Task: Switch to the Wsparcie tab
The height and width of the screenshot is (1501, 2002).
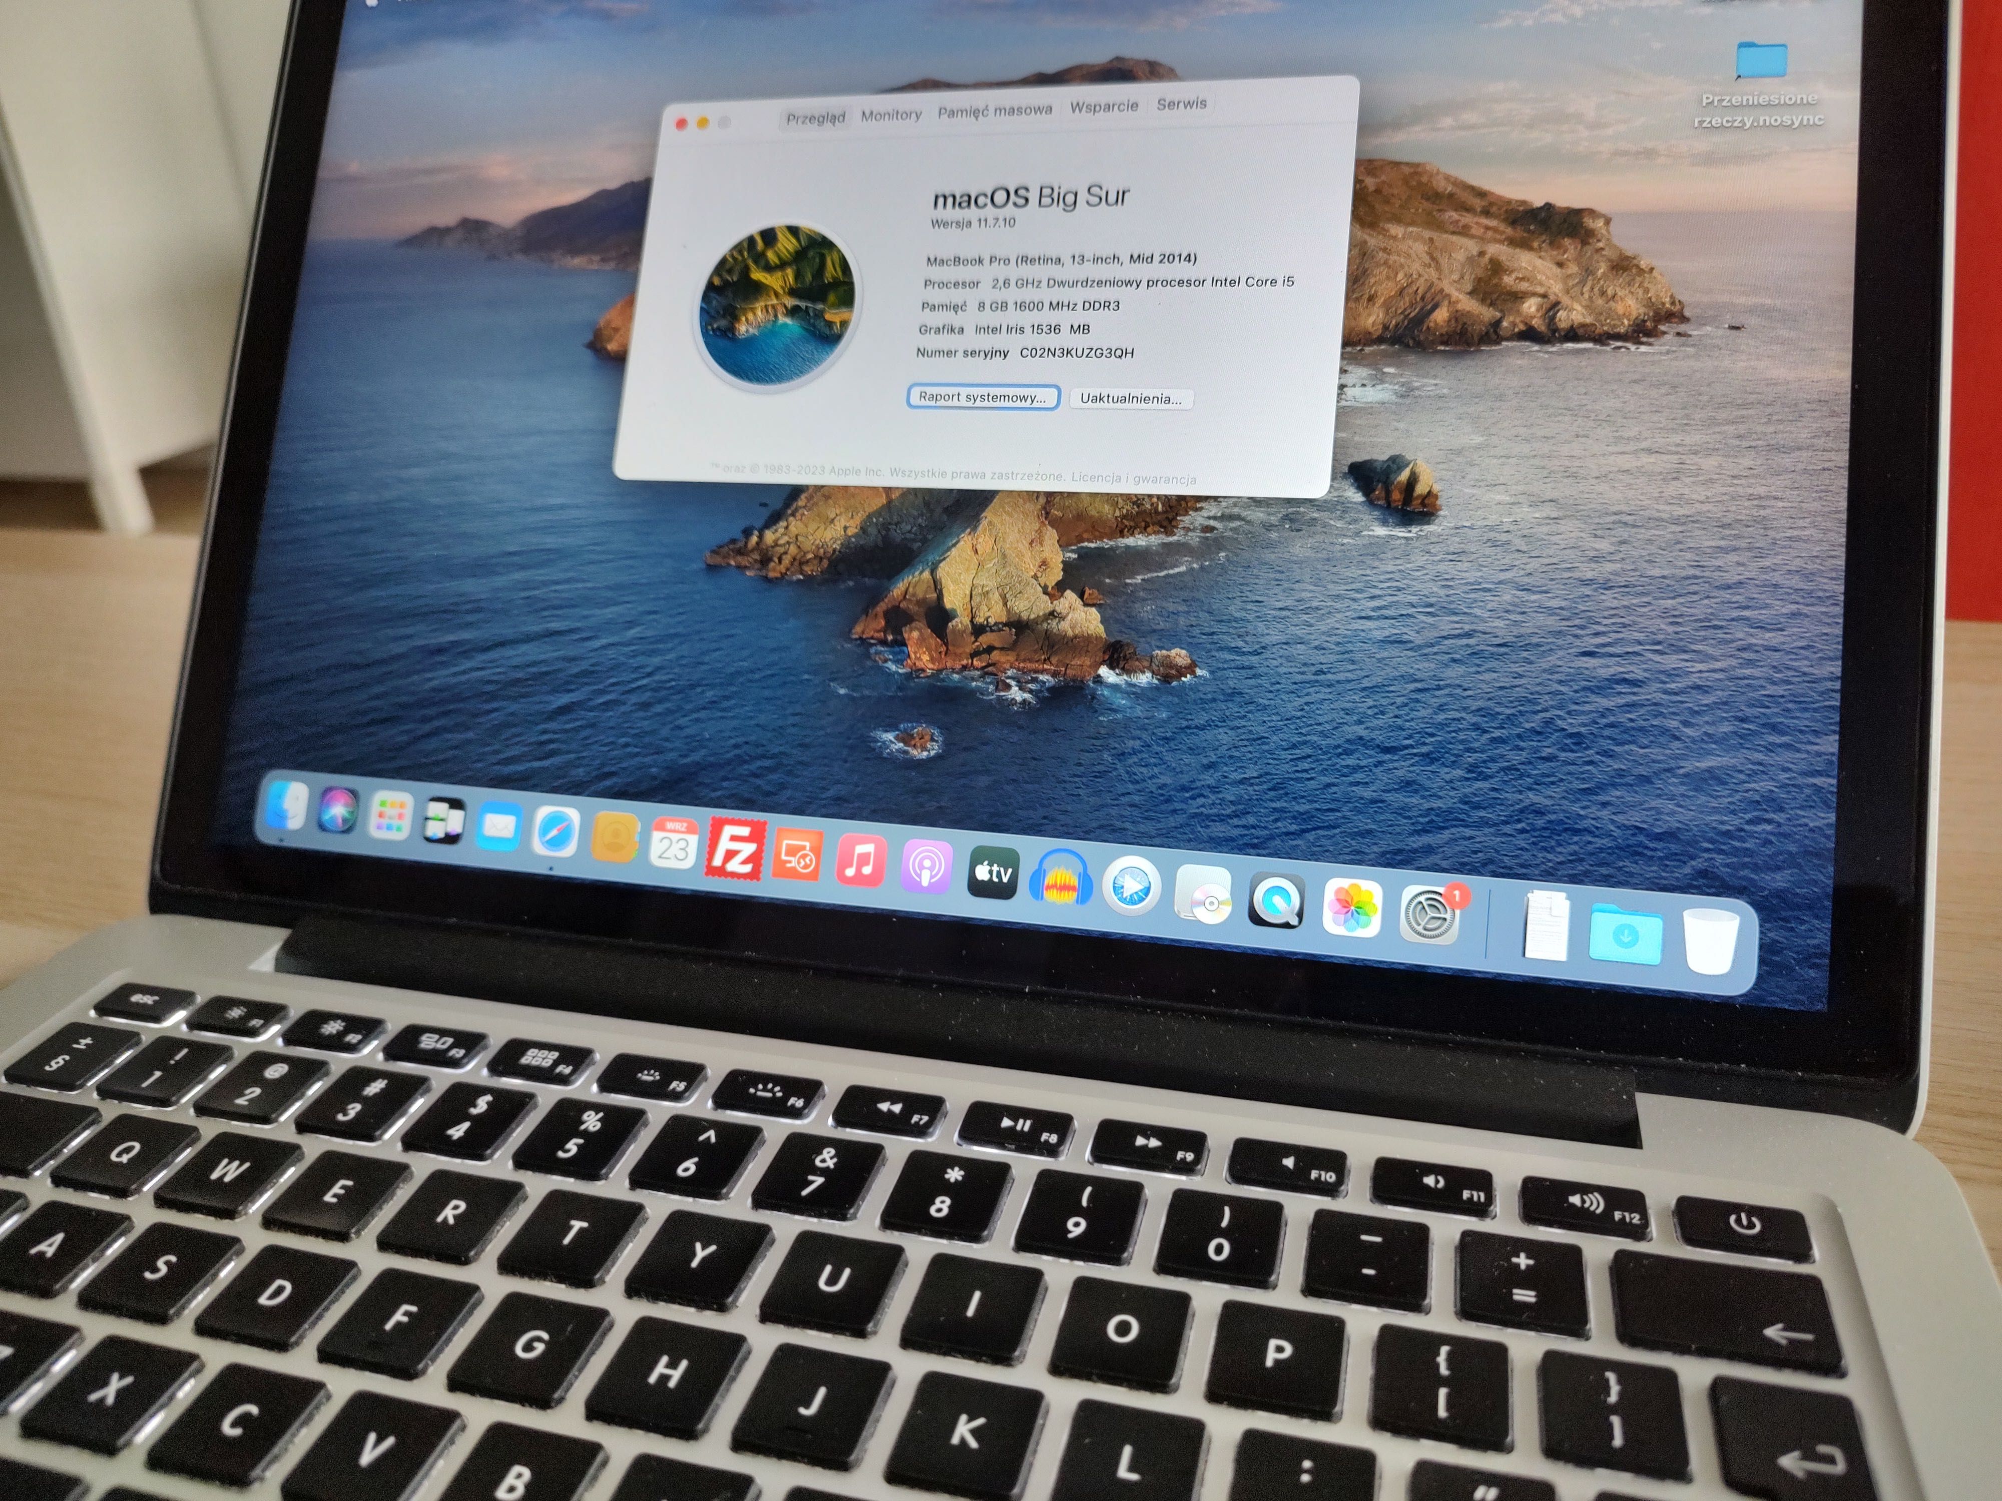Action: click(x=1103, y=107)
